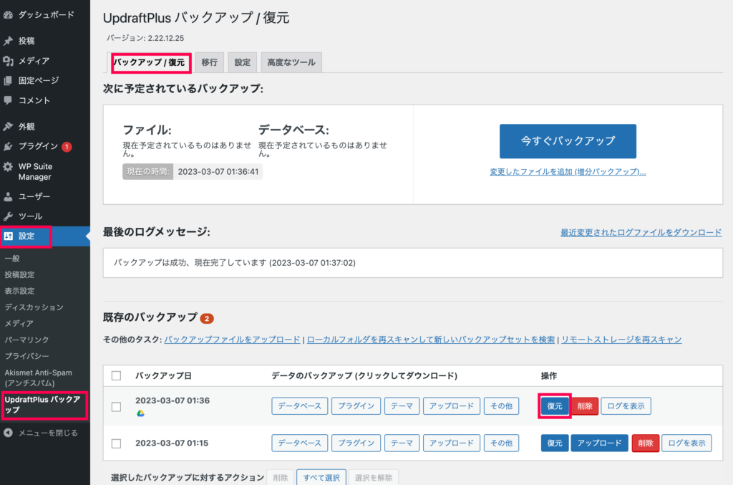Viewport: 733px width, 485px height.
Task: Click the user icon next to ユーザー
Action: point(8,196)
